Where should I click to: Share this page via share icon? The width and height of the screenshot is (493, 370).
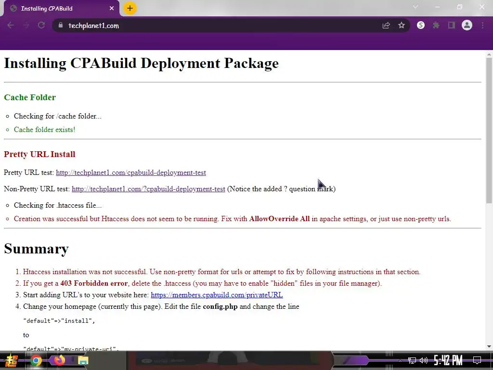(386, 26)
